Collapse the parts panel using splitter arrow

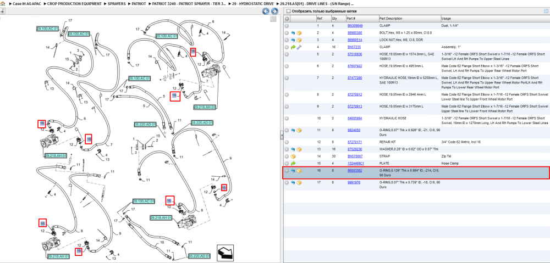(281, 136)
